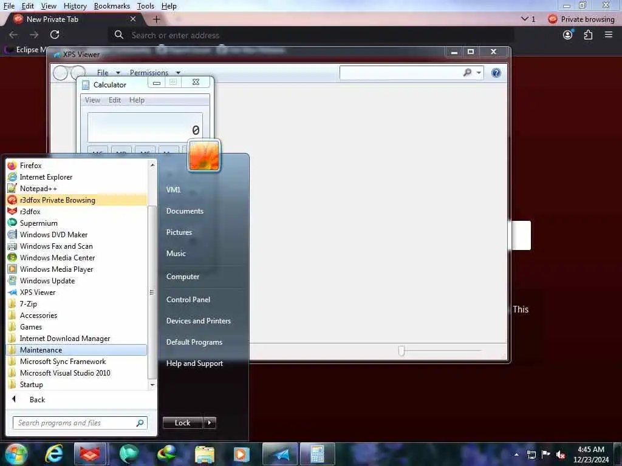Open the Calculator Help menu

click(x=137, y=100)
